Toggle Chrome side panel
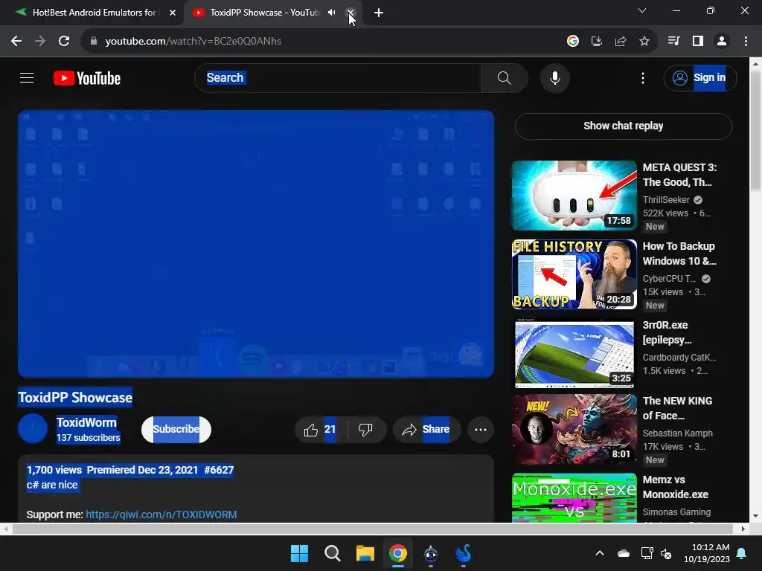 click(697, 42)
